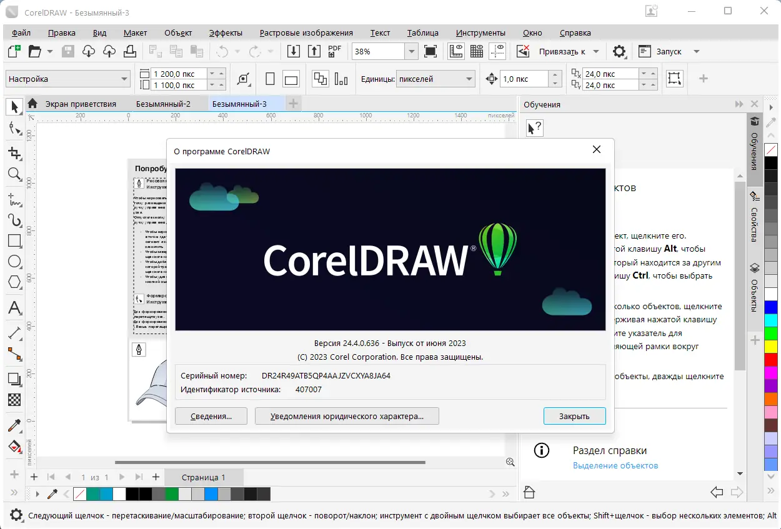Toggle the rulers visibility
The width and height of the screenshot is (781, 529).
[456, 51]
